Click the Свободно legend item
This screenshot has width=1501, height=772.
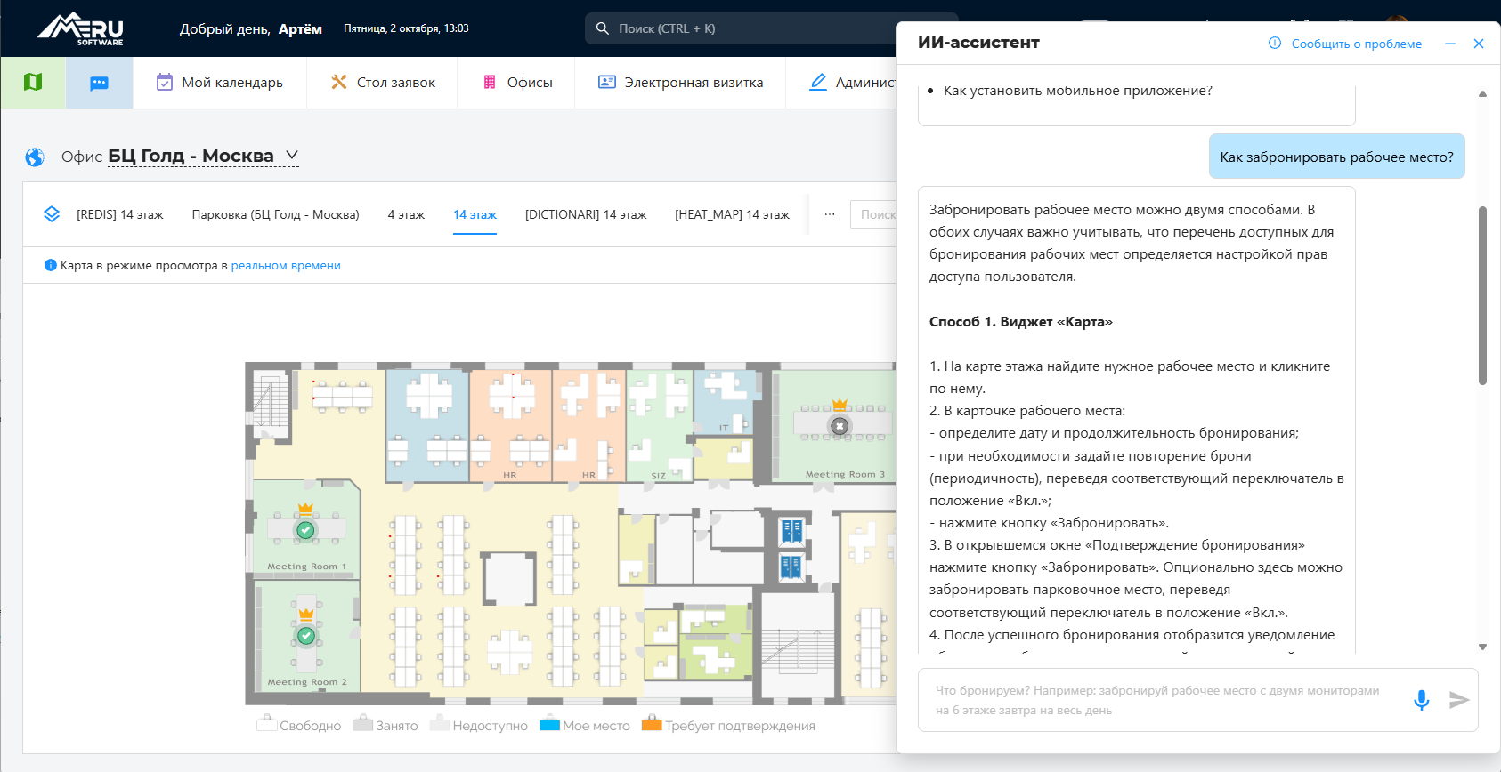pos(299,725)
